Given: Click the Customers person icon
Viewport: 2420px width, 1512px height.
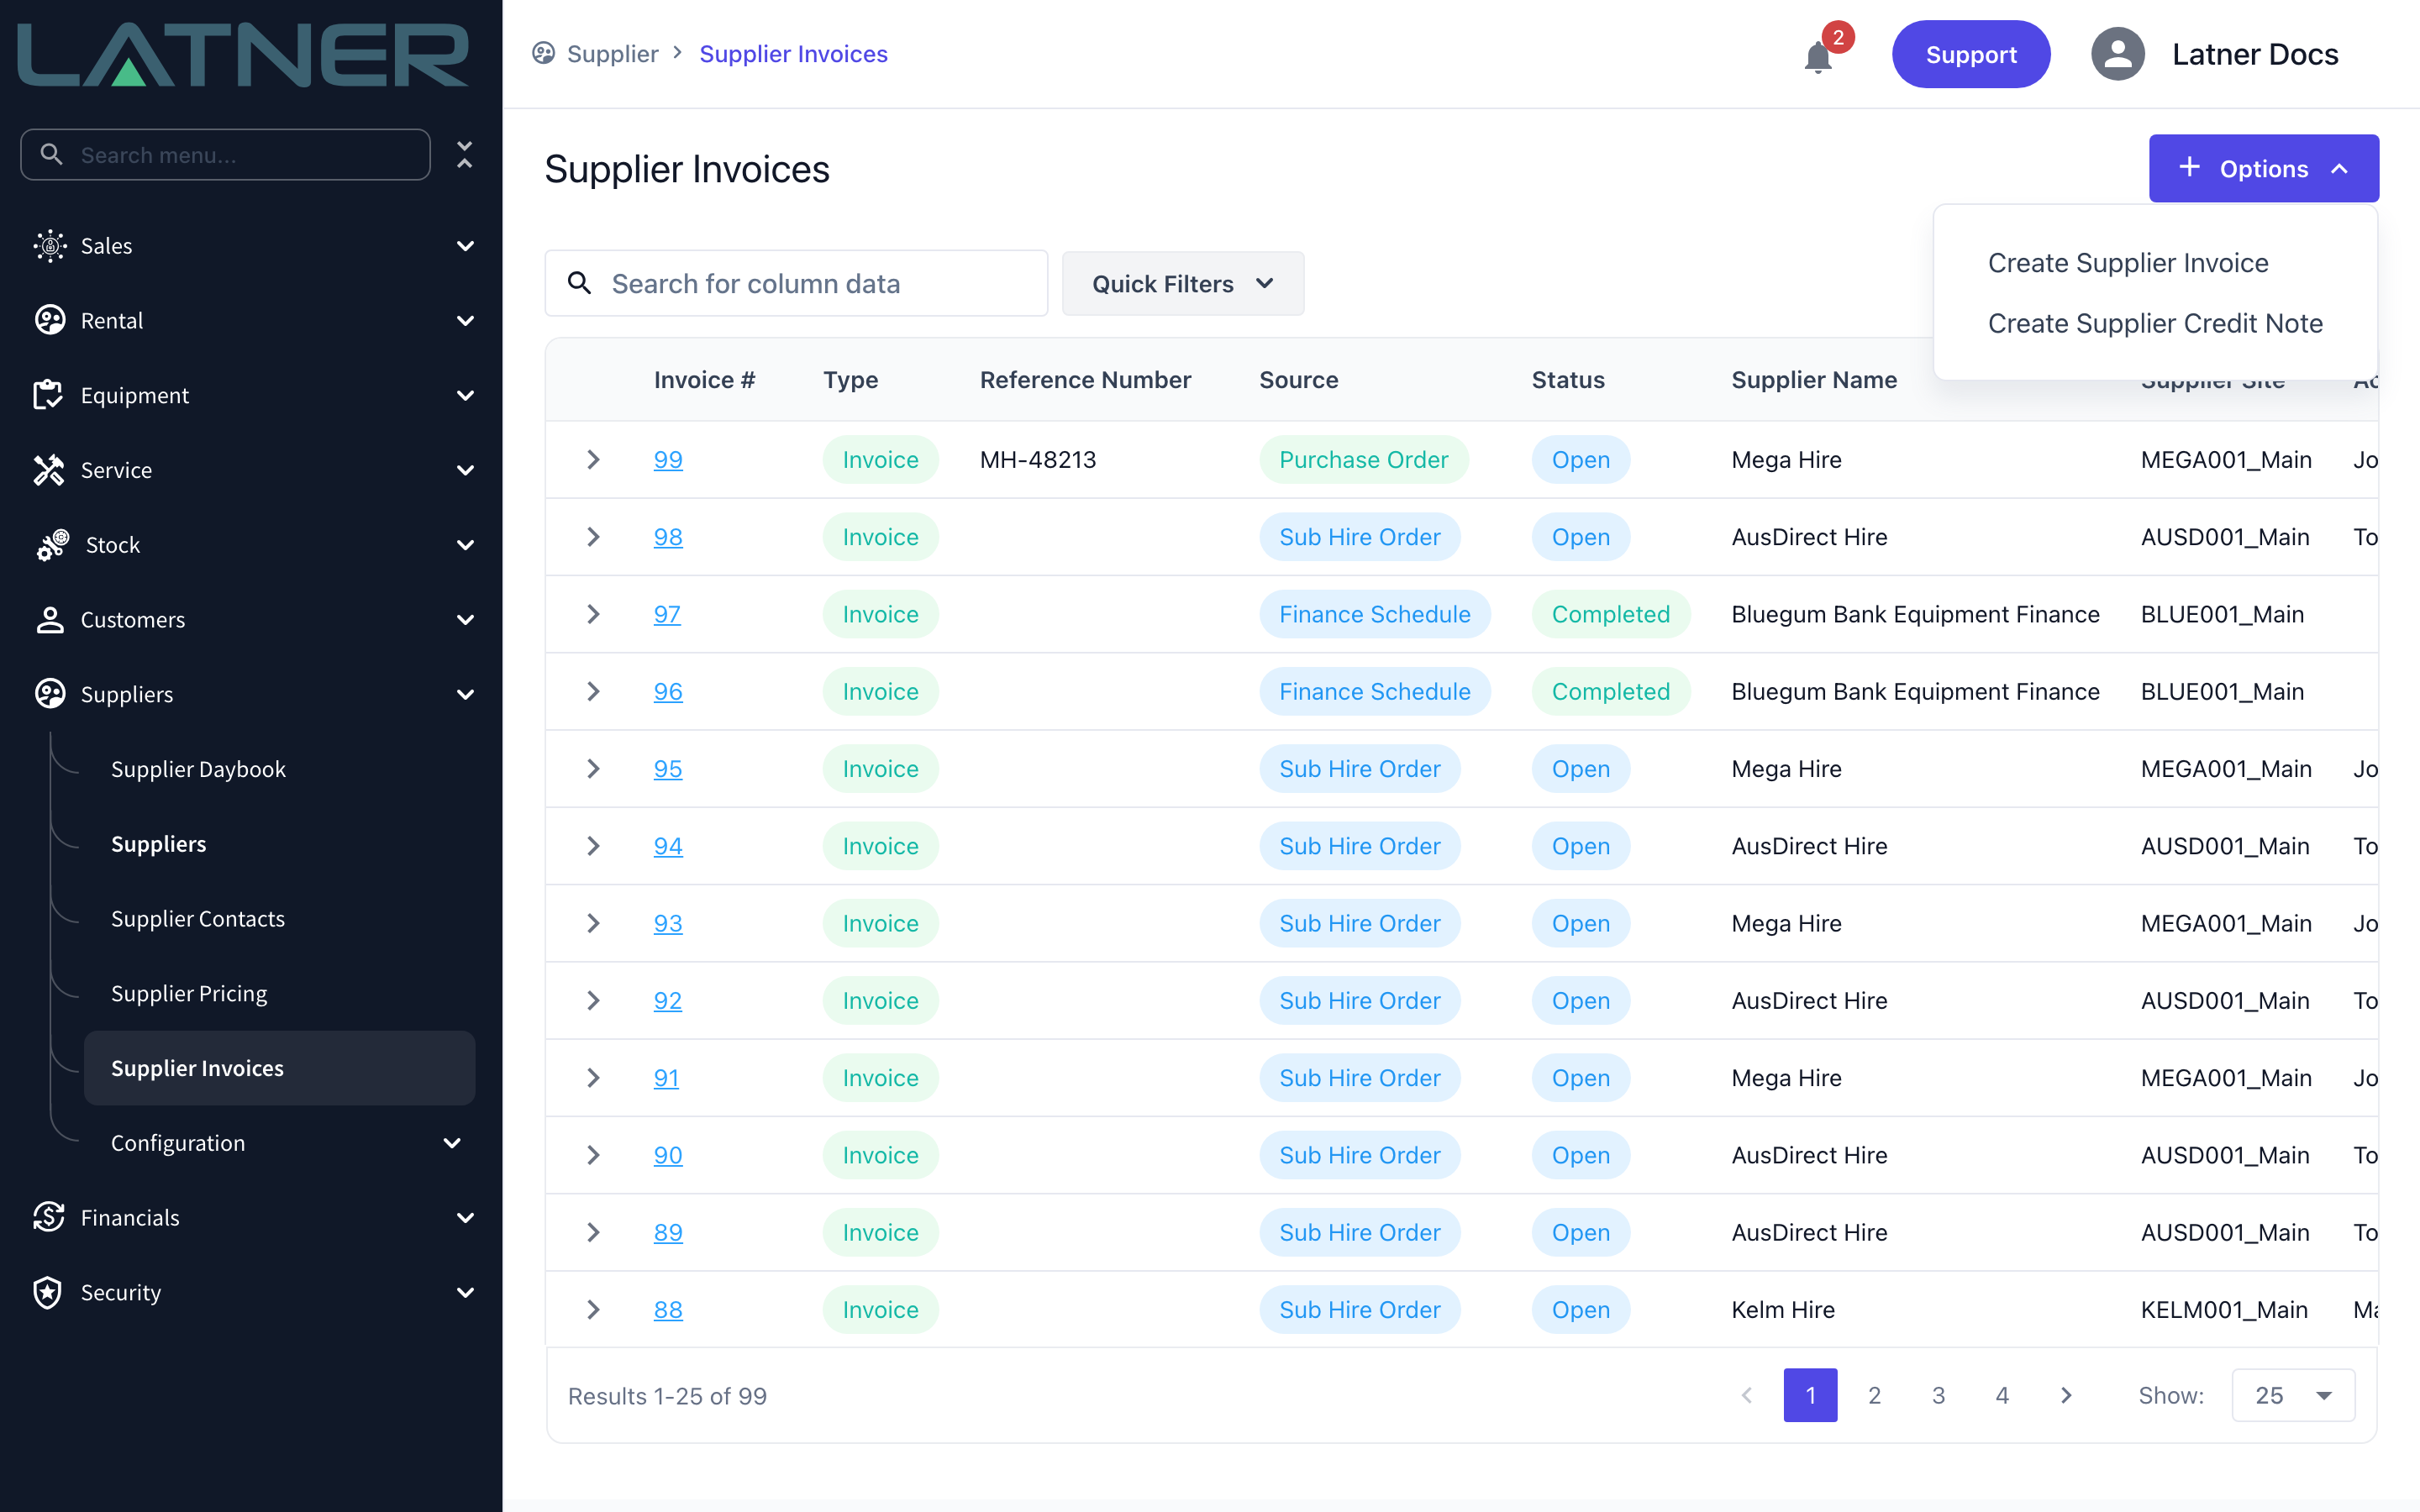Looking at the screenshot, I should pyautogui.click(x=49, y=619).
